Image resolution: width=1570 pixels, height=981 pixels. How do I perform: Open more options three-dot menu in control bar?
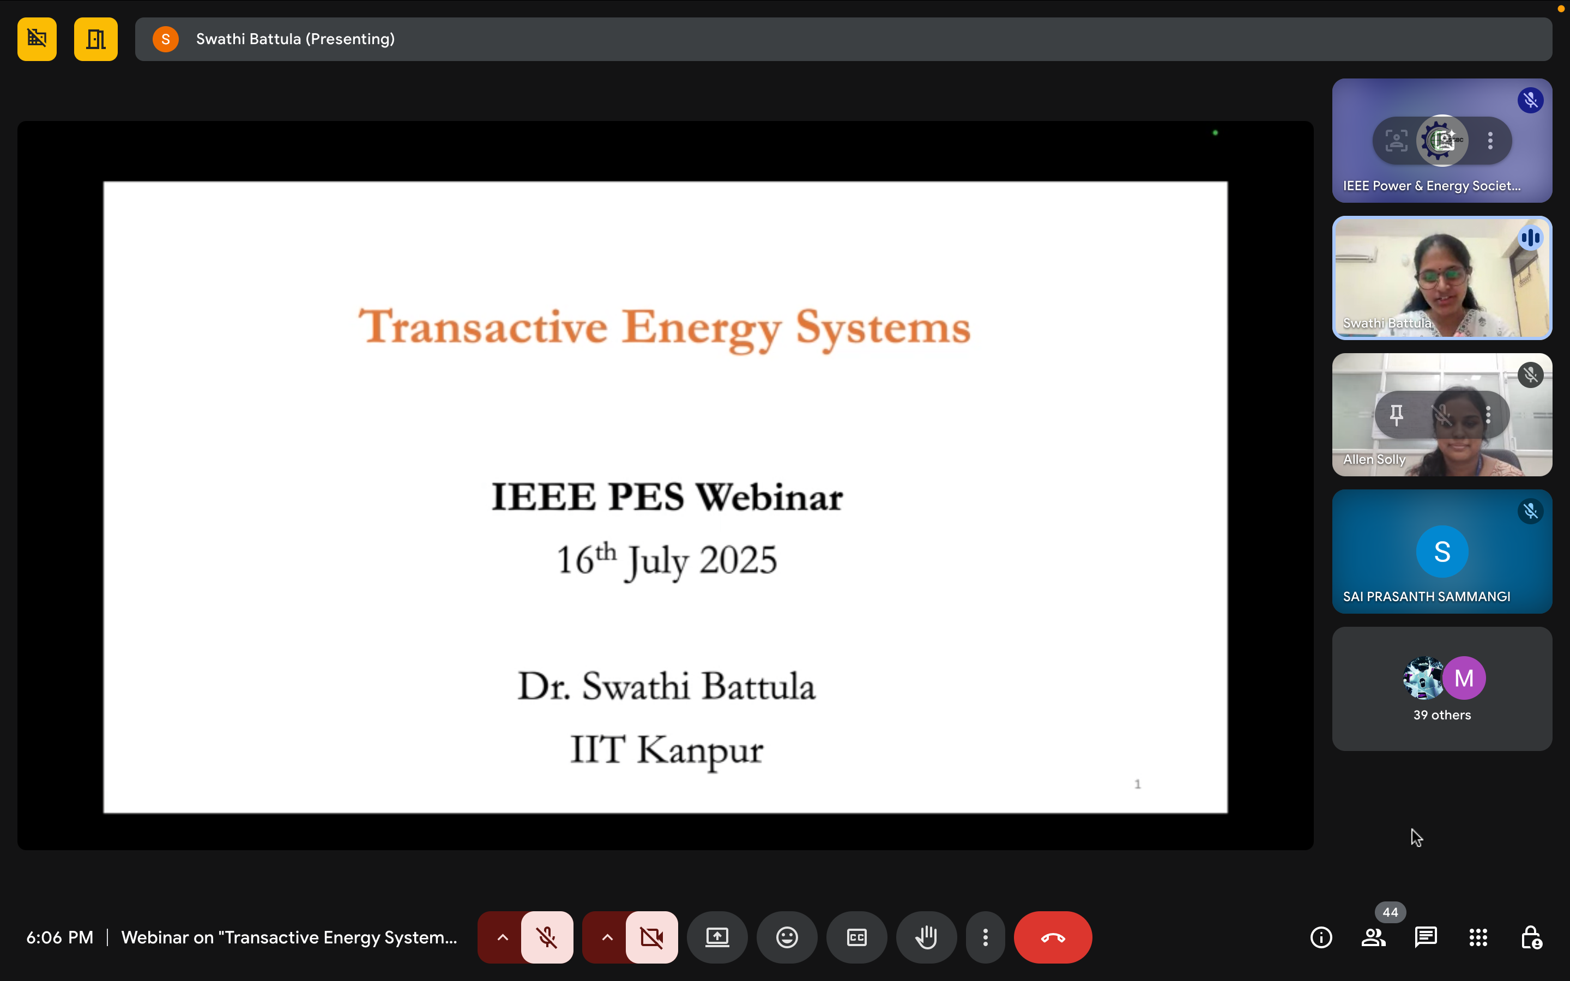pyautogui.click(x=985, y=937)
